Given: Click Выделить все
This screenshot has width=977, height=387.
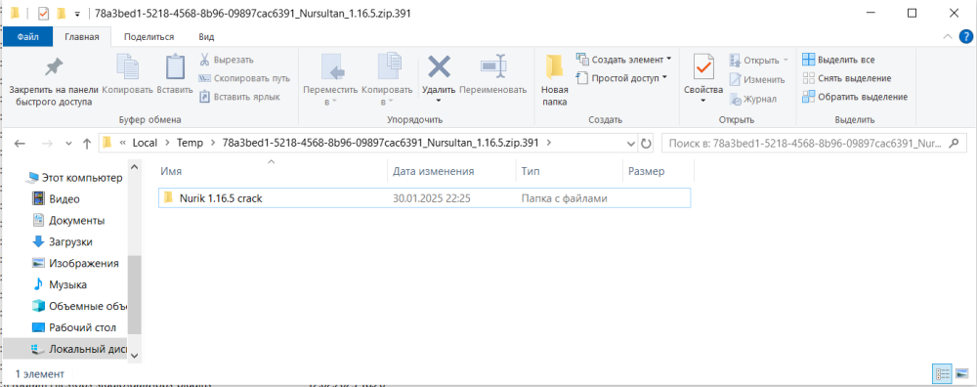Looking at the screenshot, I should [838, 60].
